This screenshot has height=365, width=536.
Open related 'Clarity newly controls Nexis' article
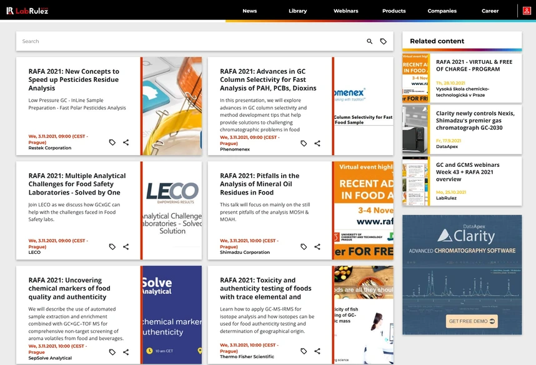475,121
